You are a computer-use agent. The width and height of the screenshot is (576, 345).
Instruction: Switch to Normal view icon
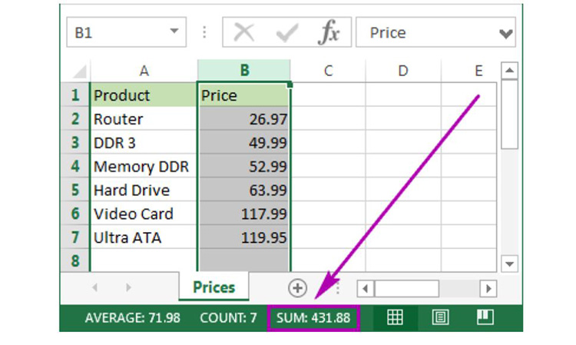click(x=395, y=317)
